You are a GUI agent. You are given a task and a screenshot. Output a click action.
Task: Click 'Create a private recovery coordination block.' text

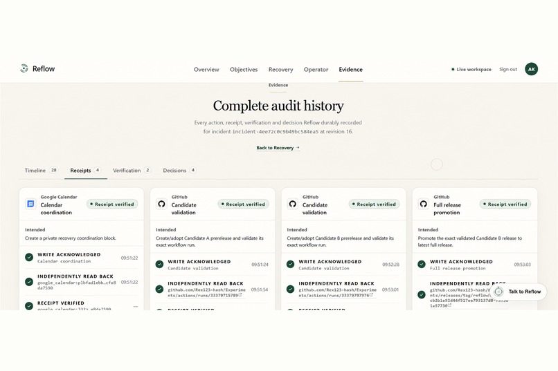[x=71, y=238]
